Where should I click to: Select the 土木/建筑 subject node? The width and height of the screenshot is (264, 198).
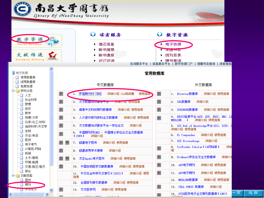pos(31,158)
